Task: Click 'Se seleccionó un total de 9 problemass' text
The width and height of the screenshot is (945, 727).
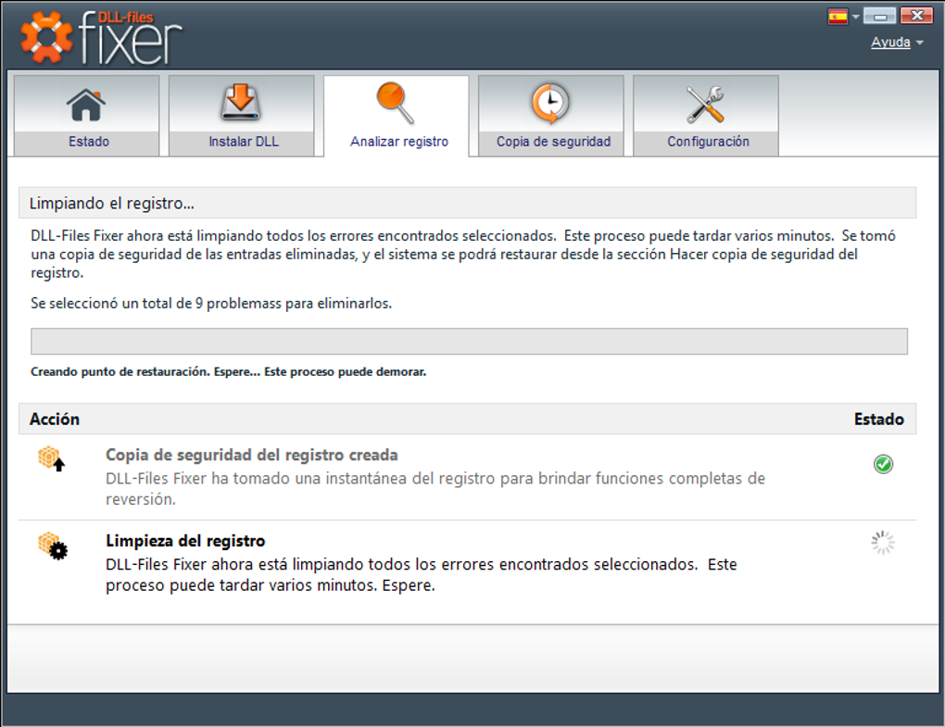Action: tap(211, 304)
